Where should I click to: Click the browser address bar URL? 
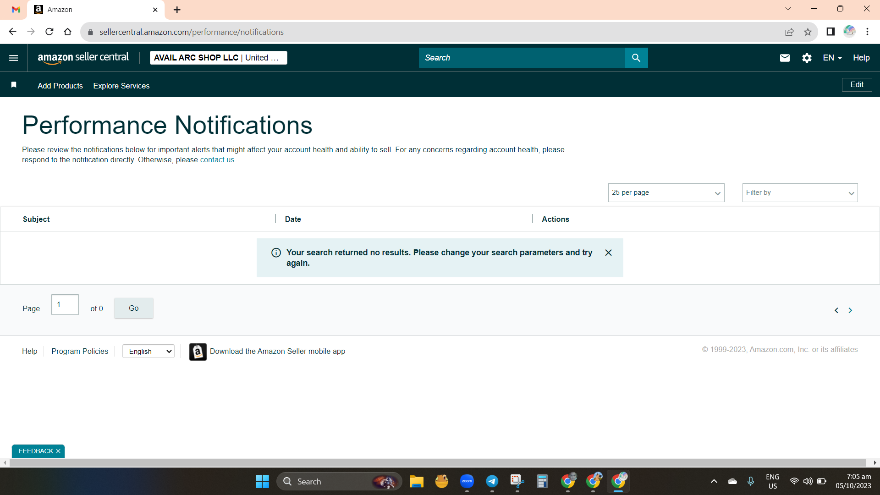(192, 32)
